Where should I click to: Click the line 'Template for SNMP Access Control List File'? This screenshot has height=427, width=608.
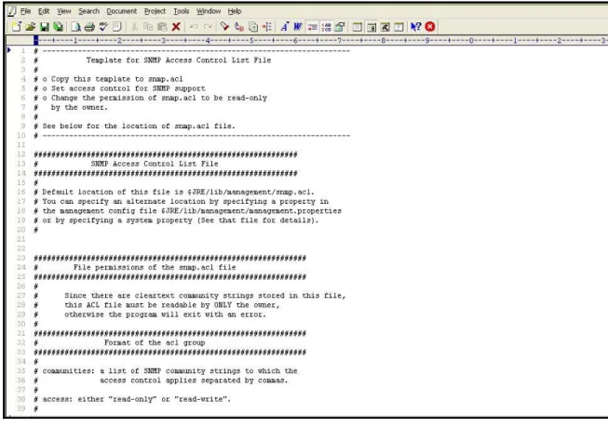click(179, 60)
